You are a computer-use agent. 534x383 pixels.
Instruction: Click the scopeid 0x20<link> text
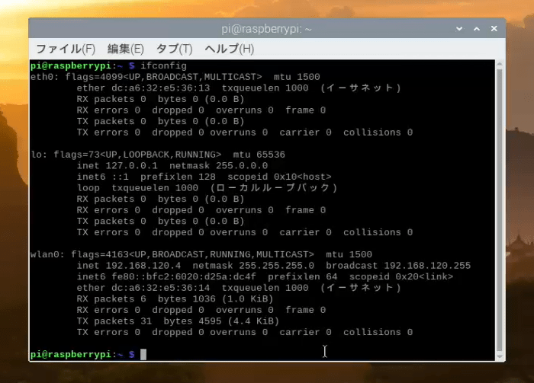click(401, 276)
